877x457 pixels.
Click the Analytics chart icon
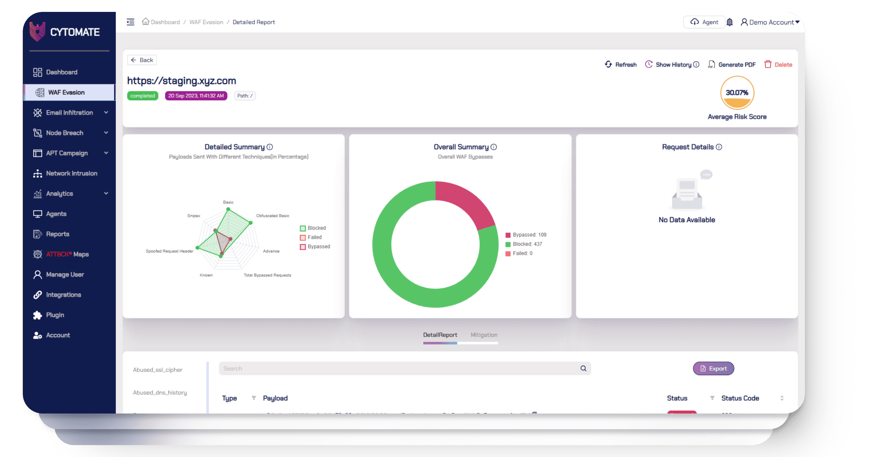coord(37,194)
